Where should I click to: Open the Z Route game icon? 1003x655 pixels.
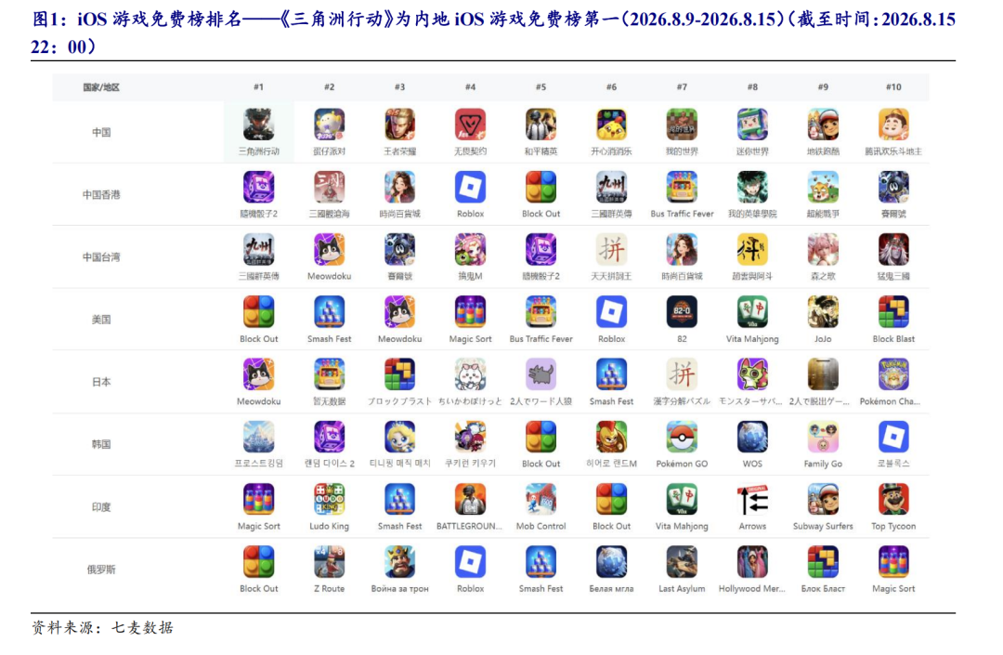329,561
